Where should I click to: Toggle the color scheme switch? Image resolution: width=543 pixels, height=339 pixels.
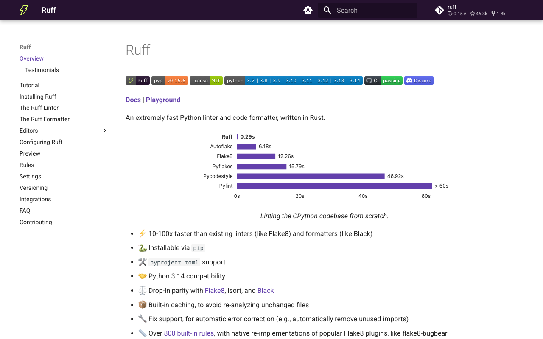point(308,10)
